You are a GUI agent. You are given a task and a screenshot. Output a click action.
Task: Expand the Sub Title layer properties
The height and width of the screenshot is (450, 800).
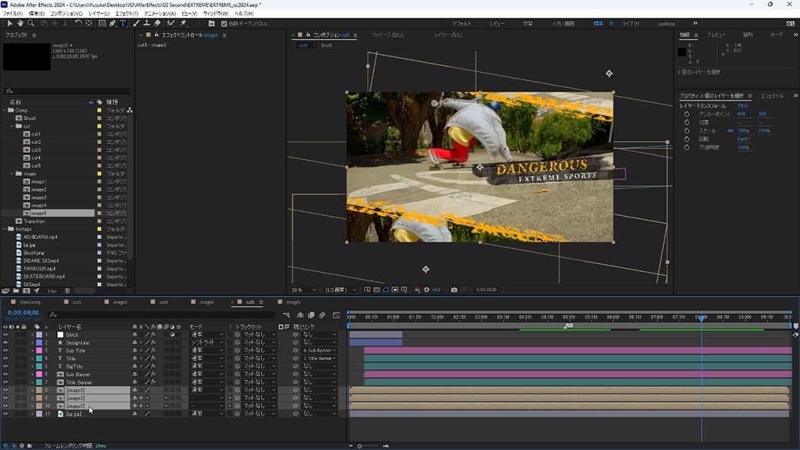pos(32,350)
